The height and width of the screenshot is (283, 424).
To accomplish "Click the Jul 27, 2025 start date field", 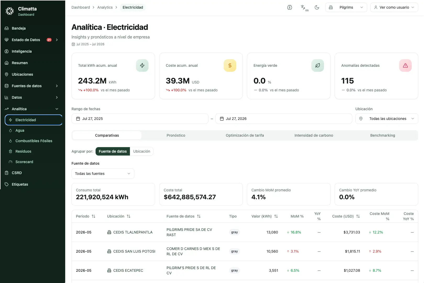I will [140, 119].
